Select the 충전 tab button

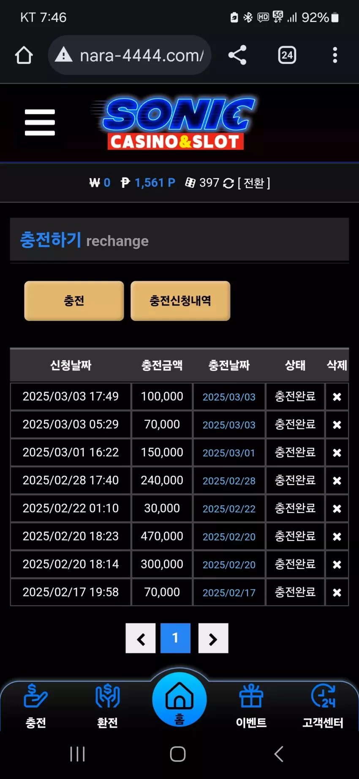click(x=74, y=301)
